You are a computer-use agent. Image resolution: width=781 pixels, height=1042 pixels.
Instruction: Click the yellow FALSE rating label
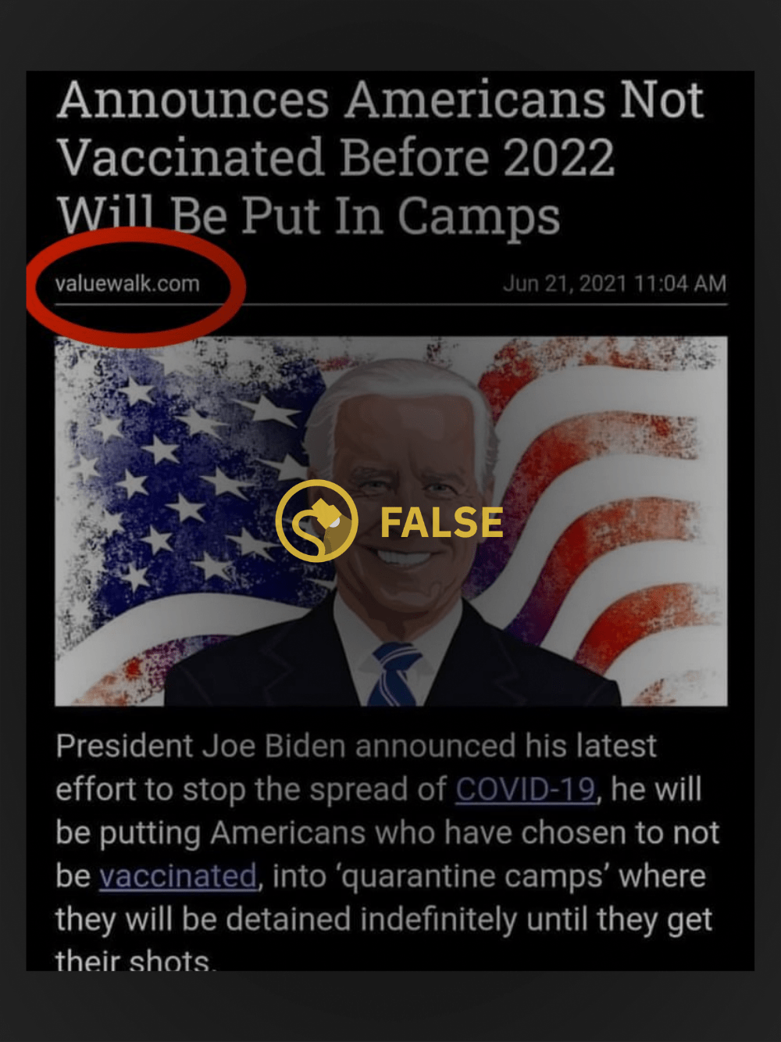(x=441, y=522)
